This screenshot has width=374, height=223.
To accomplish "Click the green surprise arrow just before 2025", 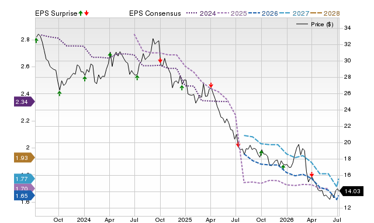I will tap(182, 88).
